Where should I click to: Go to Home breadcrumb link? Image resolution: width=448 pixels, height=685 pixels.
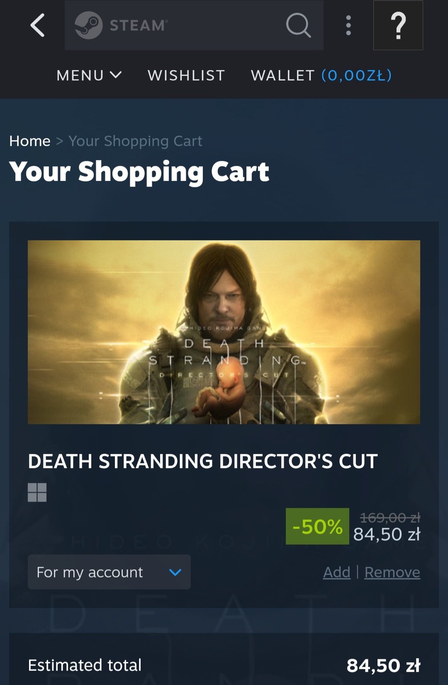[30, 141]
